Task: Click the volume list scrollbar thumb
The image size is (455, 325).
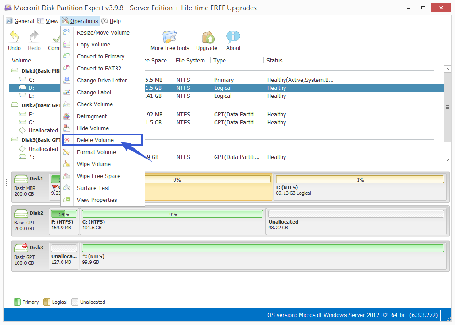Action: tap(447, 107)
